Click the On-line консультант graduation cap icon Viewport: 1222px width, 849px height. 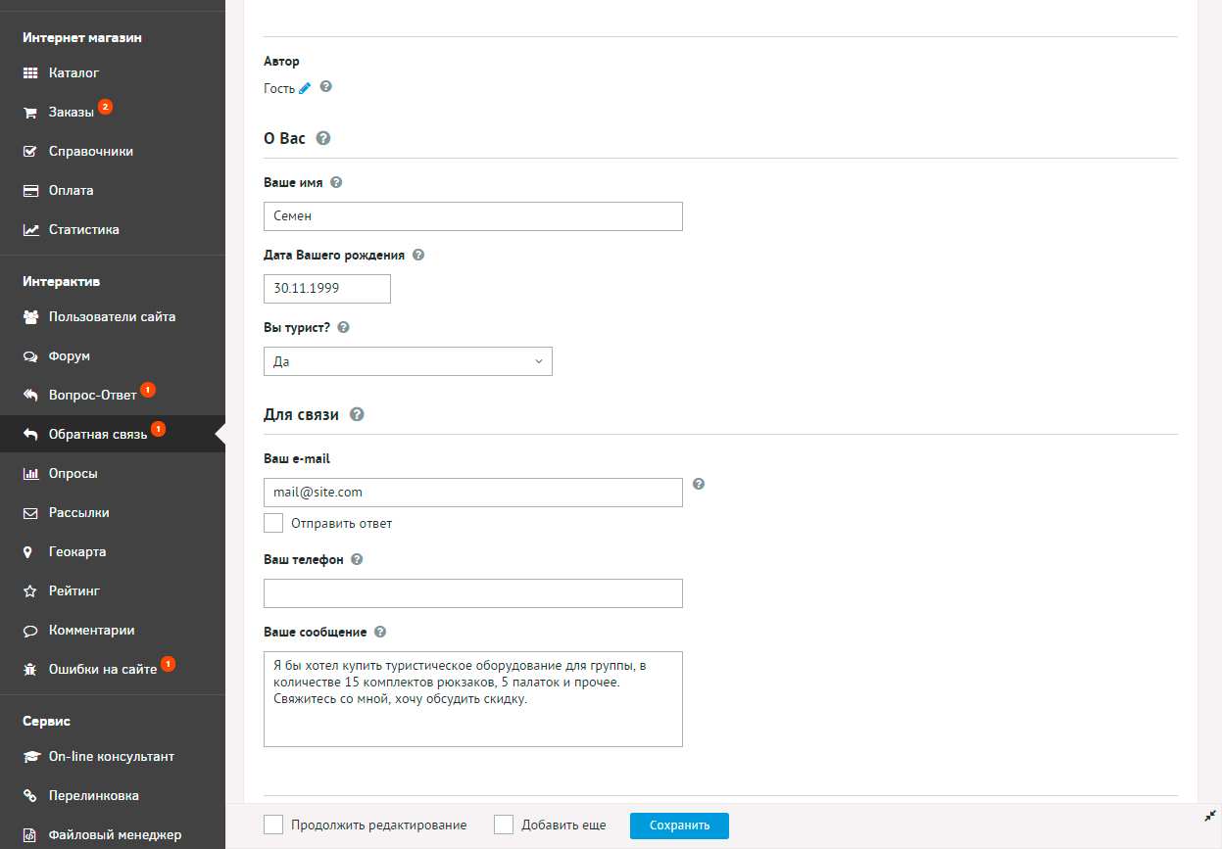30,757
